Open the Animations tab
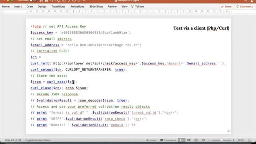Image resolution: width=256 pixels, height=144 pixels. pyautogui.click(x=77, y=6)
